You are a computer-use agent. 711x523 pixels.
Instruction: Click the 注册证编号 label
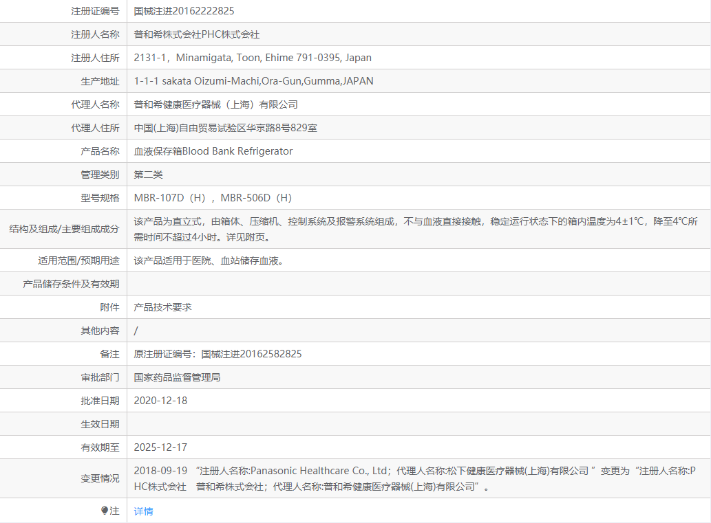click(95, 11)
